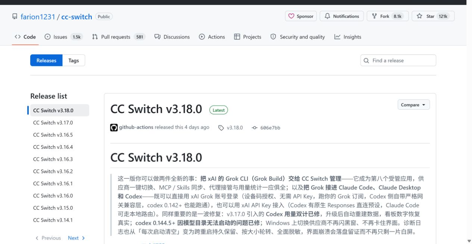Screen dimensions: 472x244
Task: Click the Previous pagination link
Action: 48,238
